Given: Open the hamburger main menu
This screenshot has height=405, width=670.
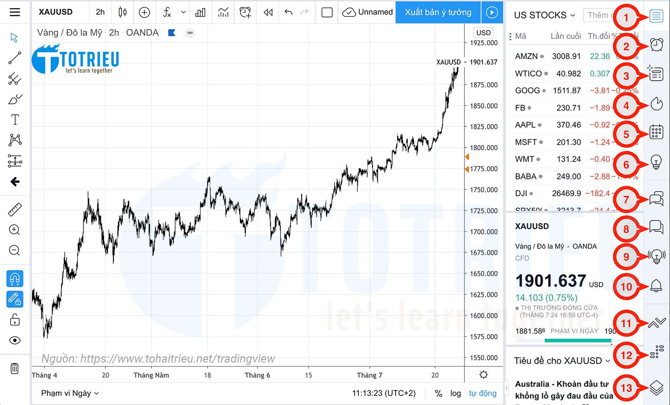Looking at the screenshot, I should pyautogui.click(x=15, y=12).
